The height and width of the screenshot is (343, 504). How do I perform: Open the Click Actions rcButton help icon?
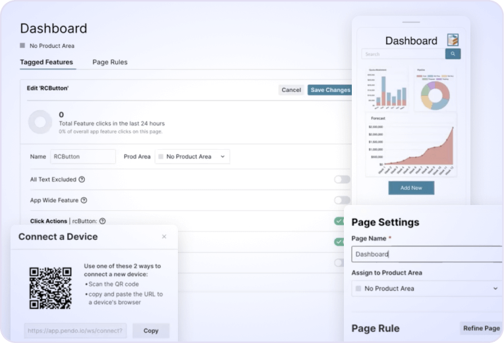click(x=103, y=221)
